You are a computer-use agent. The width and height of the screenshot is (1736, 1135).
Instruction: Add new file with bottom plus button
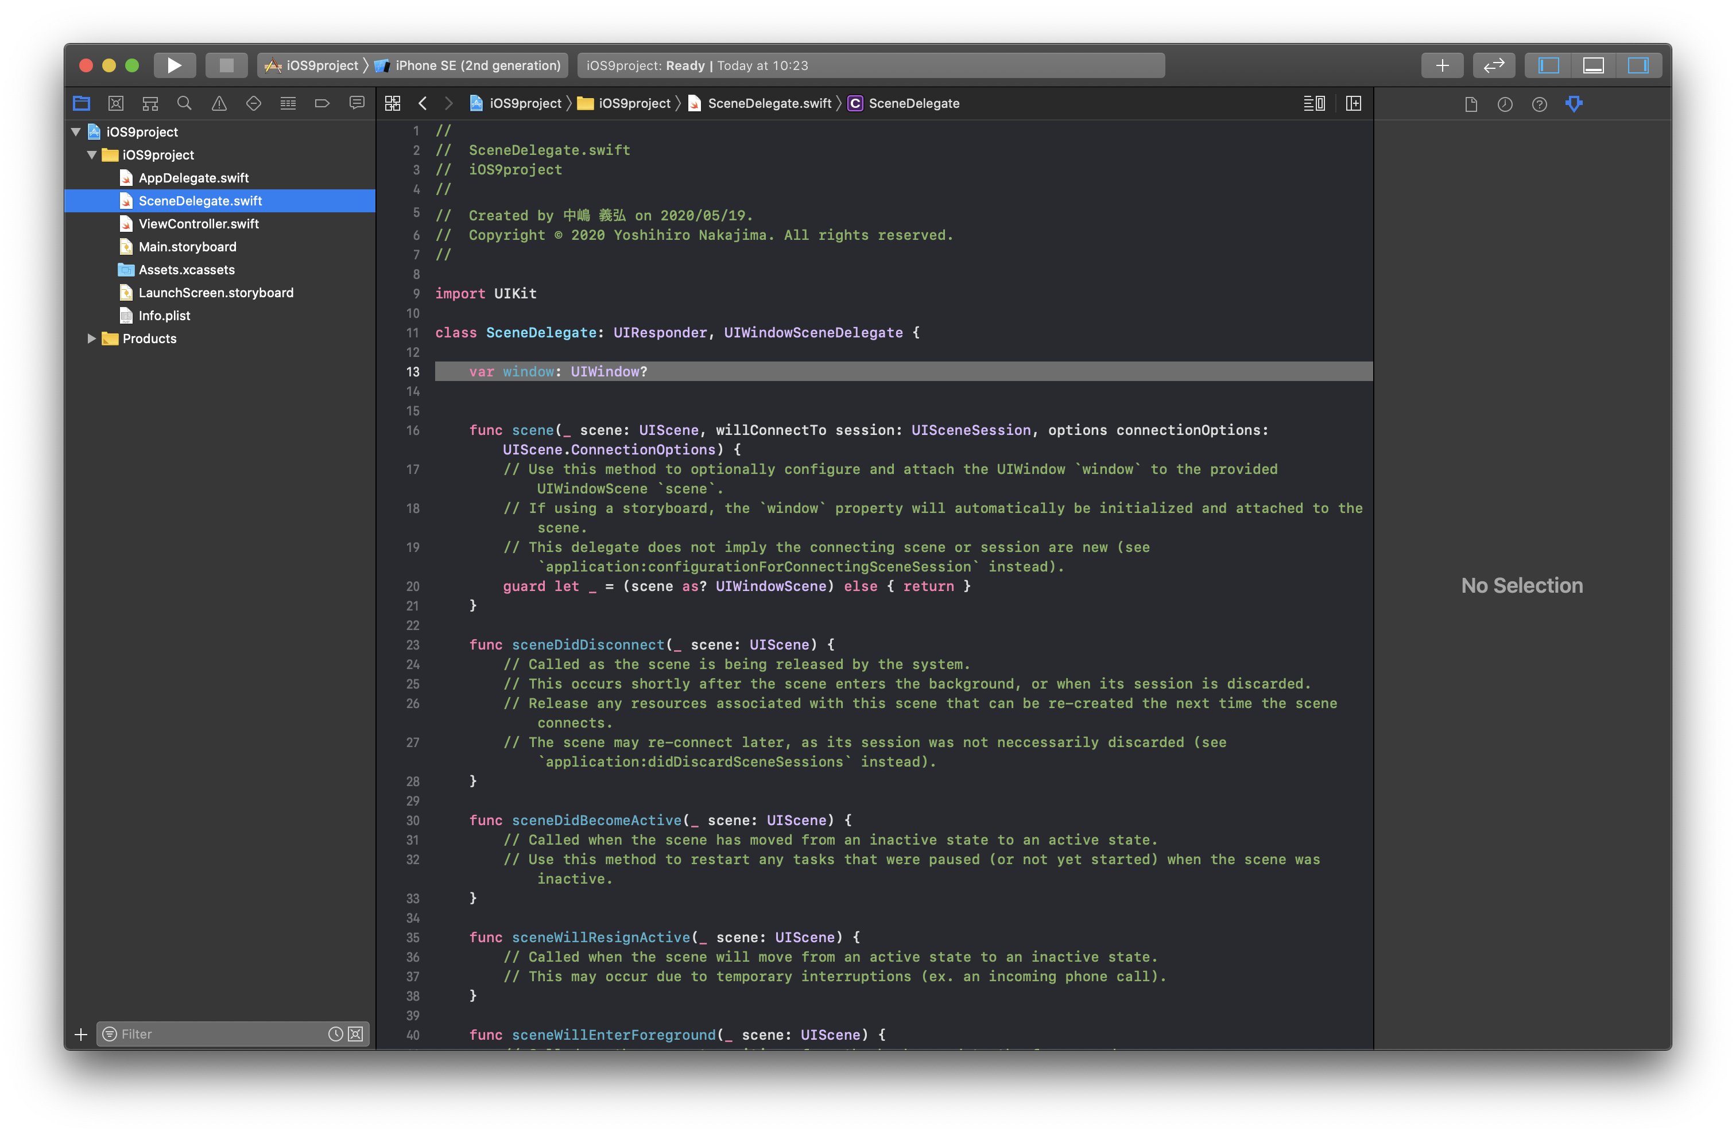[x=81, y=1035]
